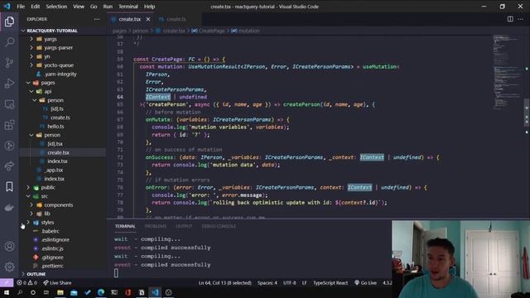Change encoding via UTF-8 status entry
This screenshot has height=298, width=530.
[289, 283]
